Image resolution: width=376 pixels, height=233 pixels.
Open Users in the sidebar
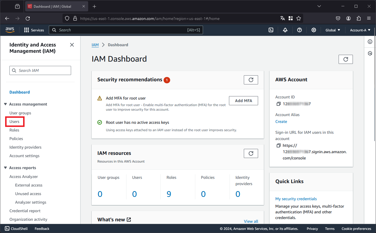point(14,121)
